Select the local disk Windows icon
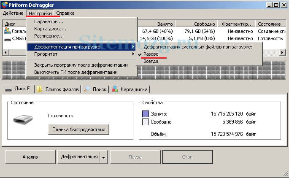Viewport: 289px width, 178px height. click(x=7, y=31)
